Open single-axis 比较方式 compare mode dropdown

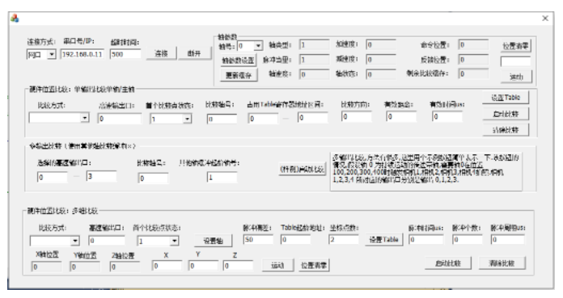[x=59, y=118]
